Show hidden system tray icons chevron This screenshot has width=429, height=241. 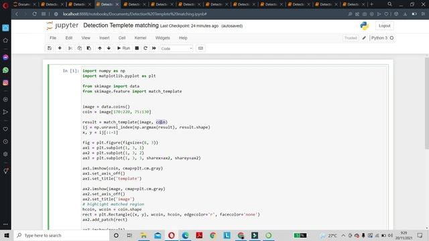(343, 236)
